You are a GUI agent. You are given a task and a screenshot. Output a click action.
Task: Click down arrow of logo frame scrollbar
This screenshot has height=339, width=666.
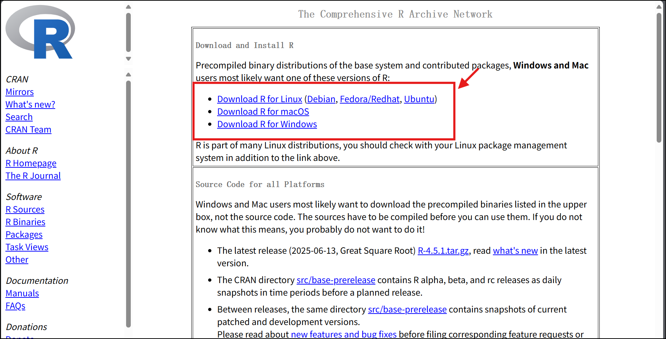(x=129, y=59)
